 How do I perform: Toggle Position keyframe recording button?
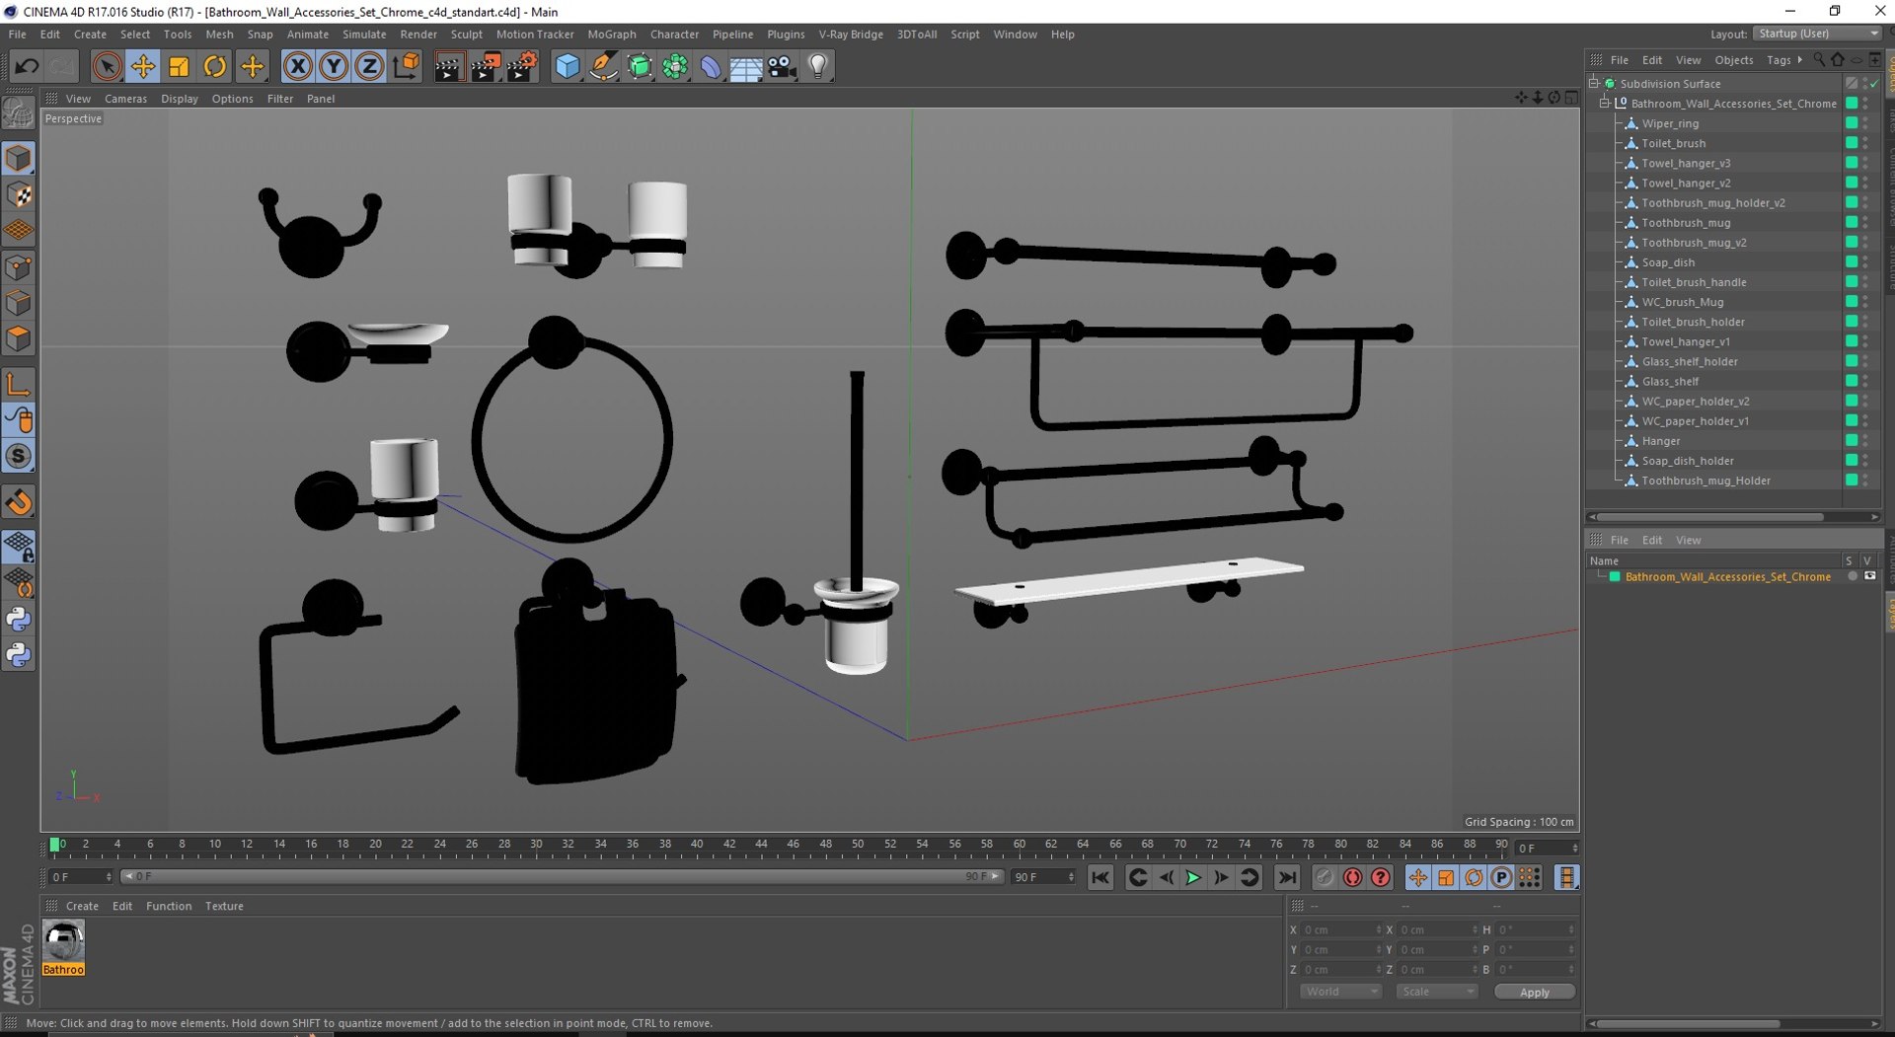point(1417,877)
